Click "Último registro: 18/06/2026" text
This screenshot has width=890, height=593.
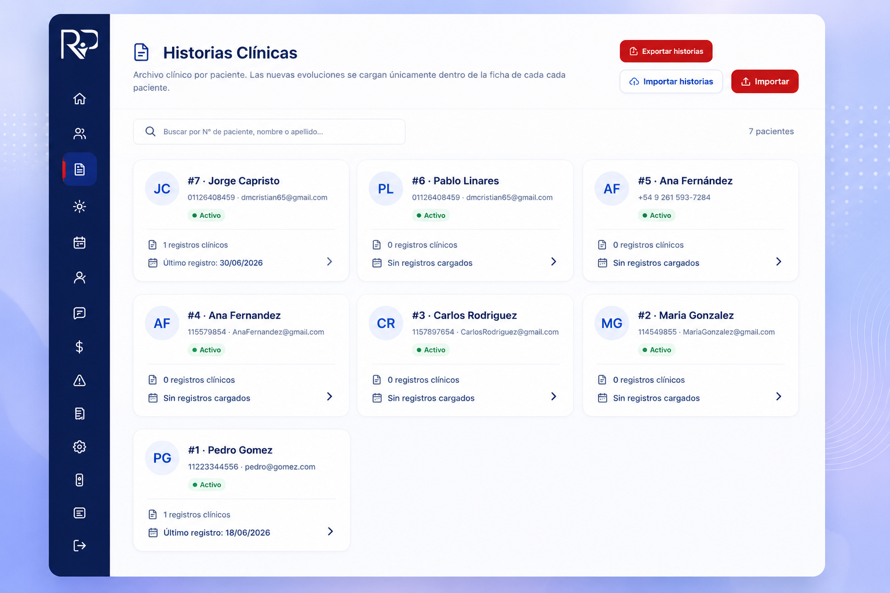217,533
